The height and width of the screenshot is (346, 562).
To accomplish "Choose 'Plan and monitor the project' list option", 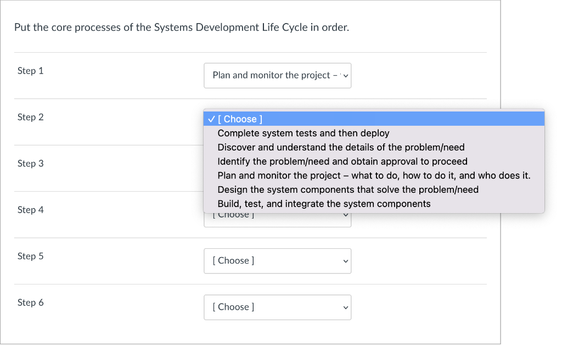I will [374, 175].
